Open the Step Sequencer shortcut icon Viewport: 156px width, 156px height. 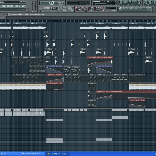(125, 2)
